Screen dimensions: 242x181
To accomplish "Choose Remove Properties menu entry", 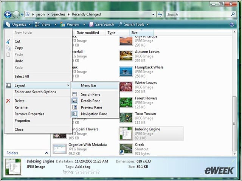I will pyautogui.click(x=39, y=114).
